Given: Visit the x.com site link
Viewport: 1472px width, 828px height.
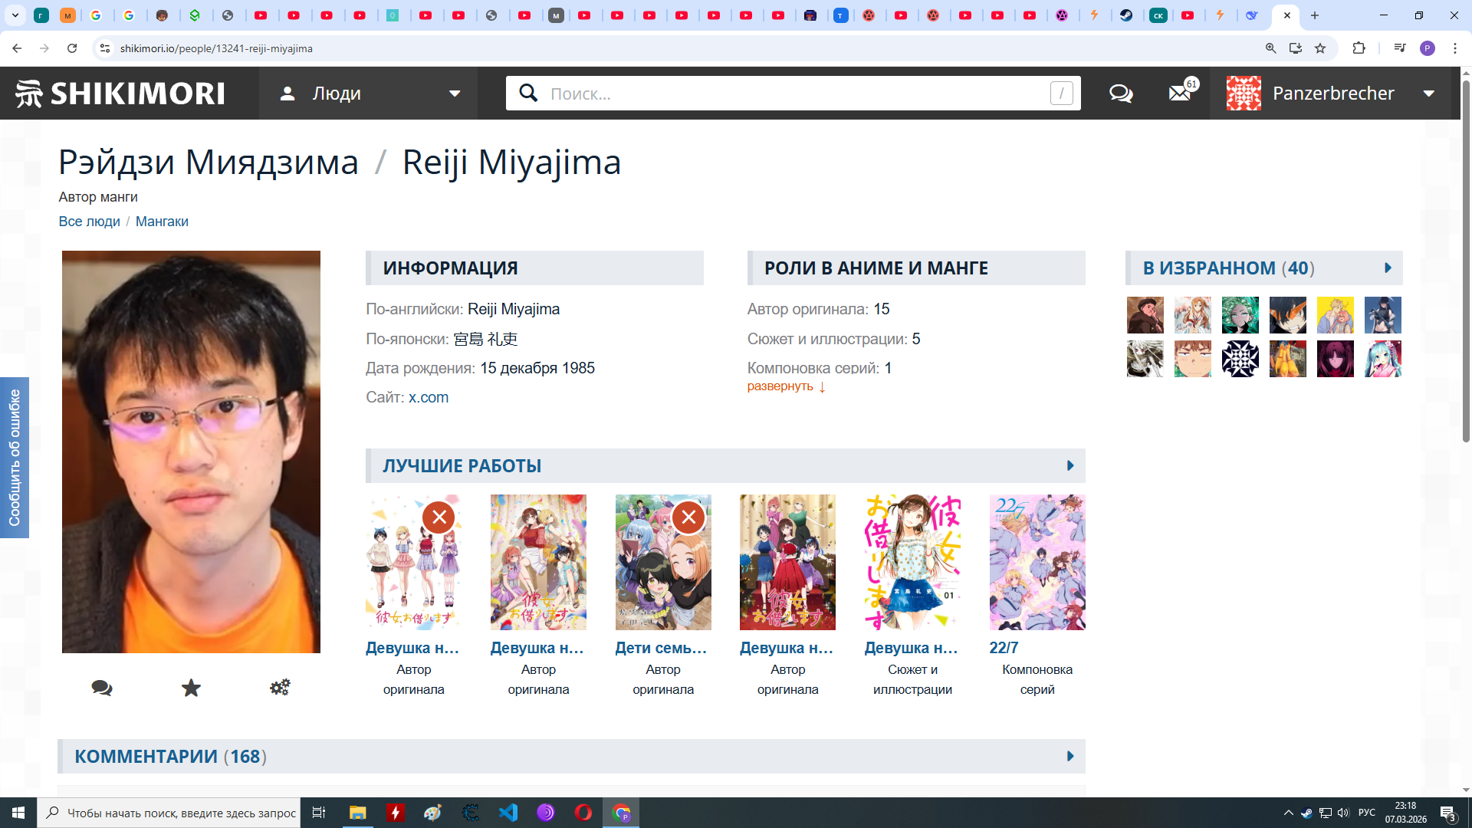Looking at the screenshot, I should point(429,397).
